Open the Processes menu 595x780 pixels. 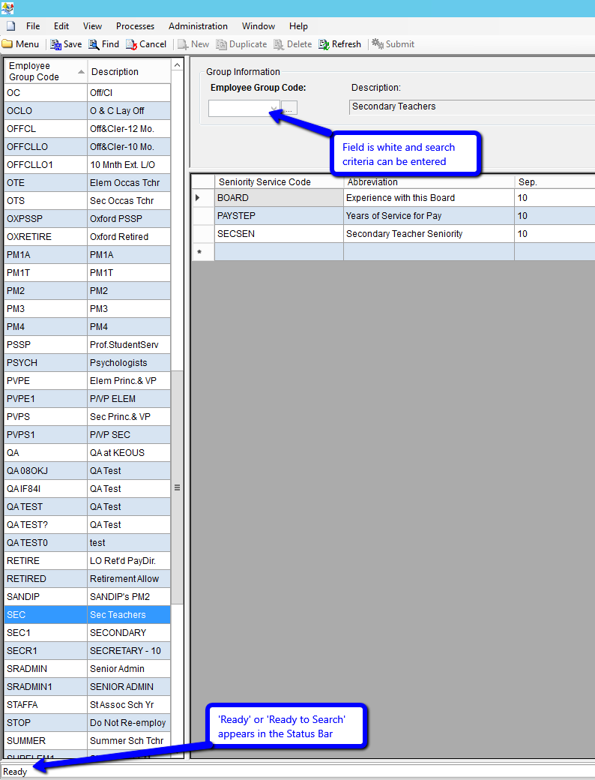[135, 26]
